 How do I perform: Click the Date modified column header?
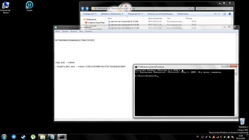[x=155, y=18]
